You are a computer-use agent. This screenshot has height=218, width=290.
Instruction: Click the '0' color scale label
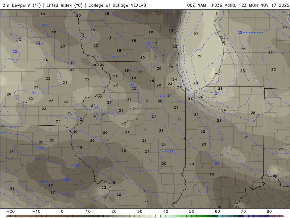[62, 211]
